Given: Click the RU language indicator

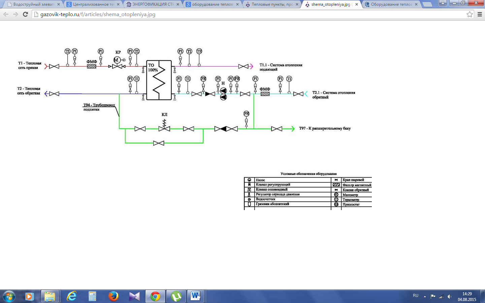Looking at the screenshot, I should point(416,296).
